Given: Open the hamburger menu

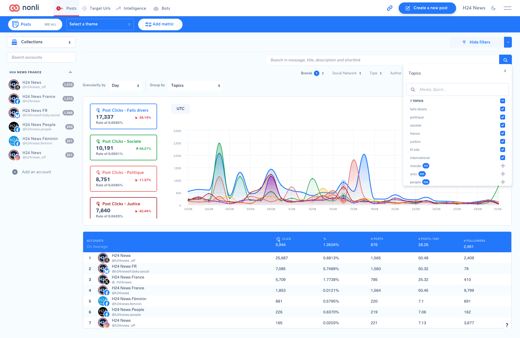Looking at the screenshot, I should (507, 8).
